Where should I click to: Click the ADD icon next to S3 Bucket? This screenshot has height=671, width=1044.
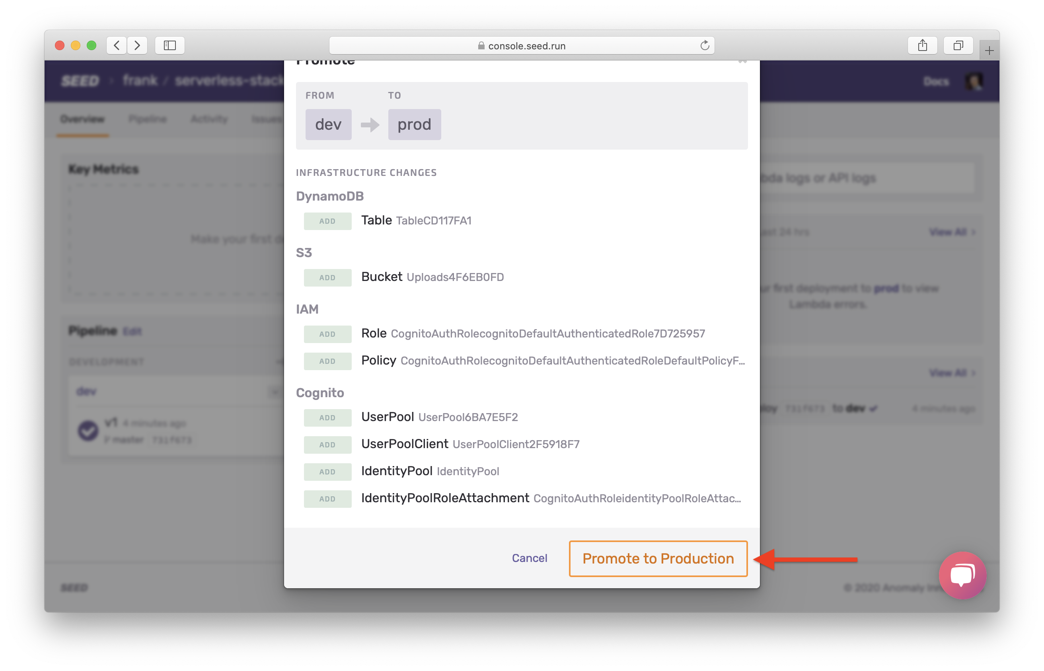(x=327, y=277)
